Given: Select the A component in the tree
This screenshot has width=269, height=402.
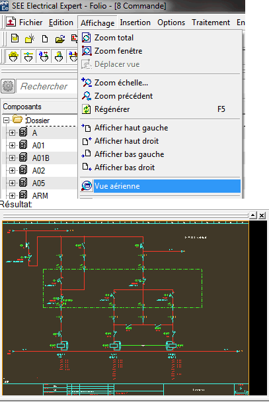Looking at the screenshot, I should coord(34,133).
